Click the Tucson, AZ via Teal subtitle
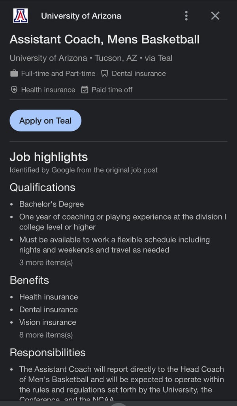The height and width of the screenshot is (406, 237). point(133,58)
